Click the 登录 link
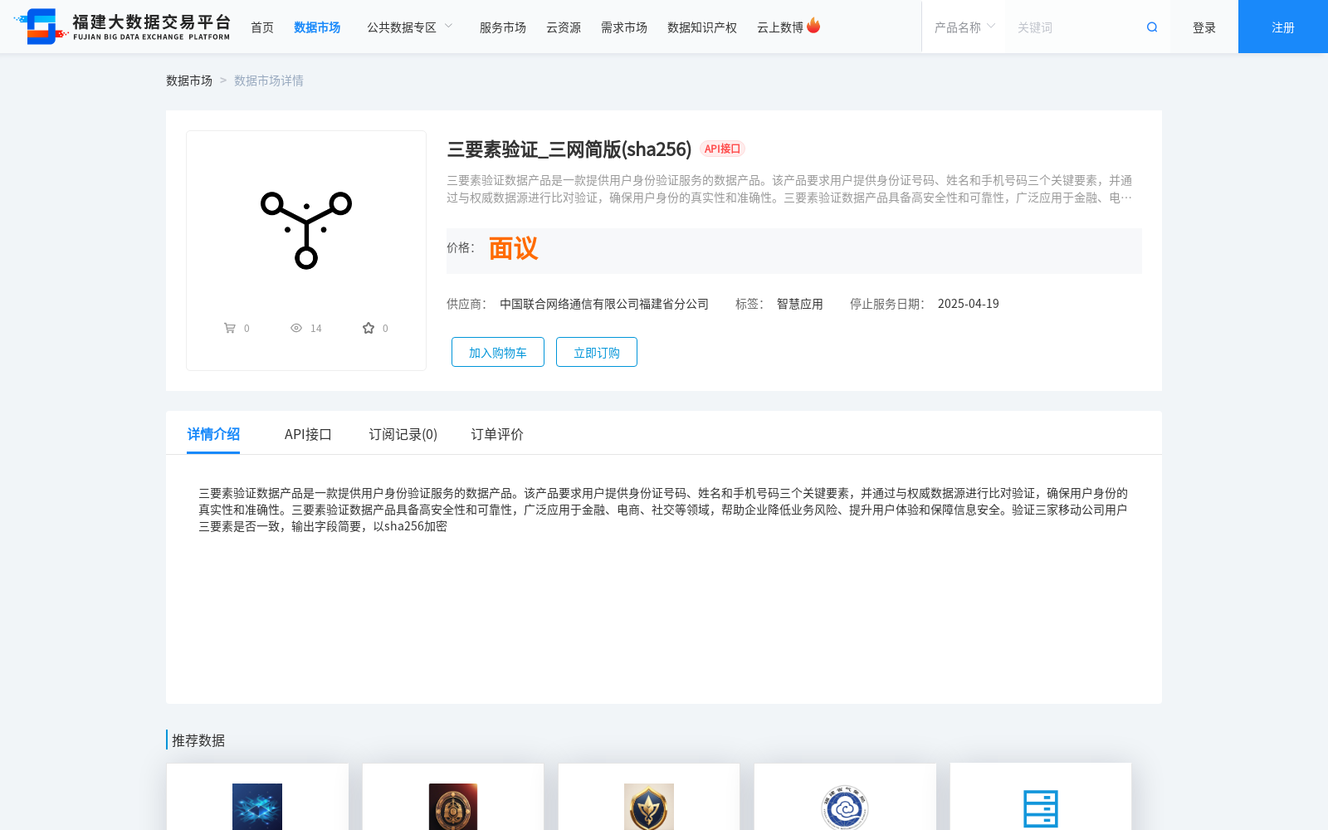This screenshot has width=1328, height=830. (1204, 27)
